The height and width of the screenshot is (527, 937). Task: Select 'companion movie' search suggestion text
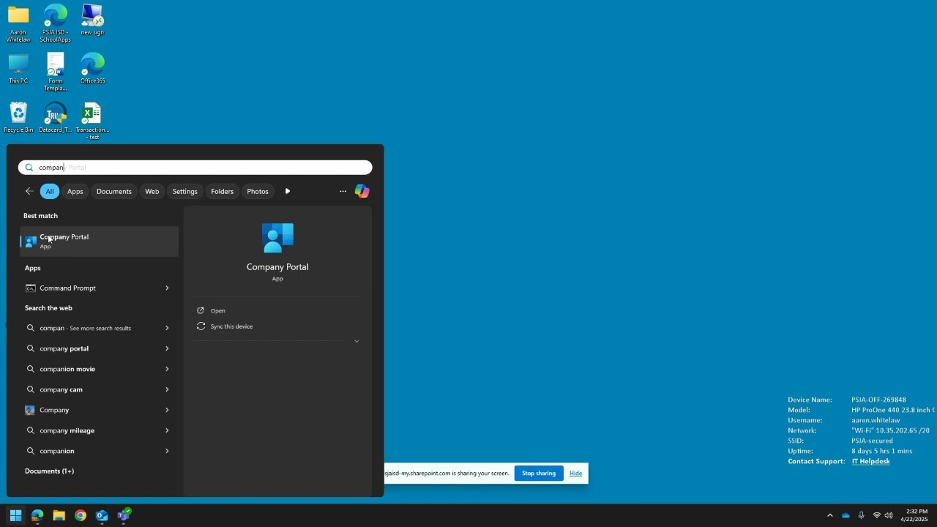67,369
